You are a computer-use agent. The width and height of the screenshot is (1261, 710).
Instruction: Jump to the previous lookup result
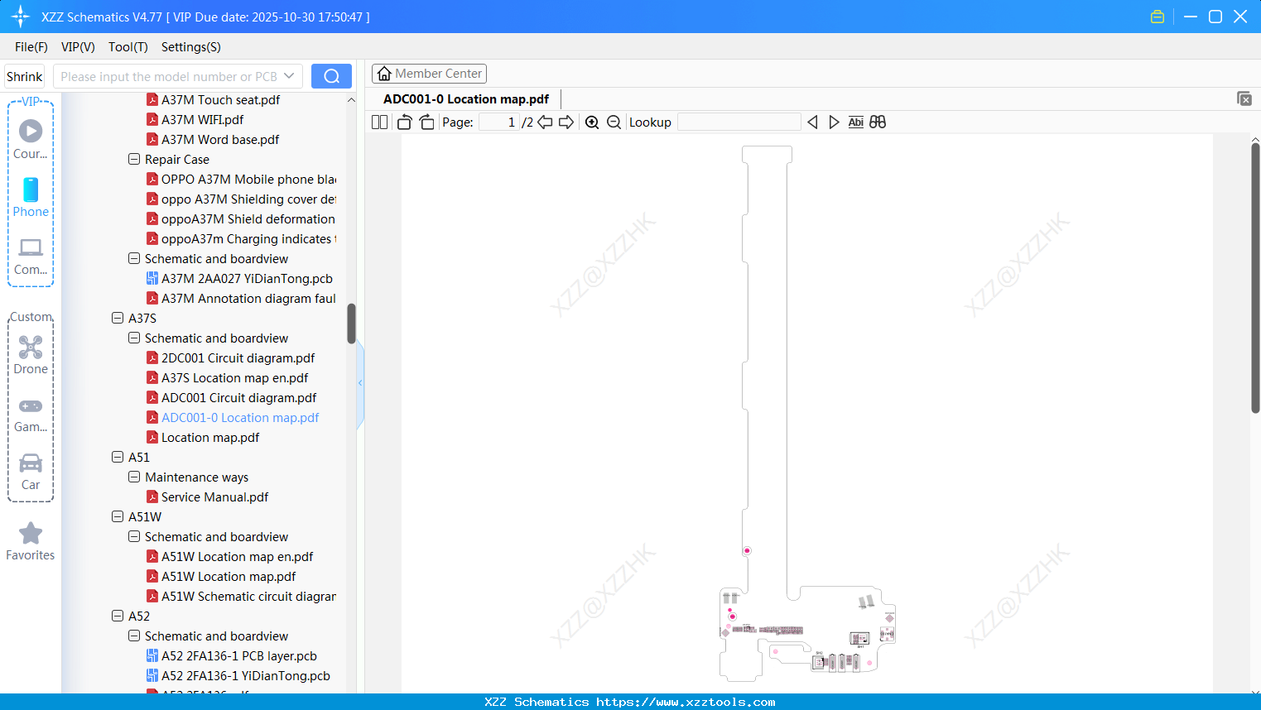coord(812,122)
